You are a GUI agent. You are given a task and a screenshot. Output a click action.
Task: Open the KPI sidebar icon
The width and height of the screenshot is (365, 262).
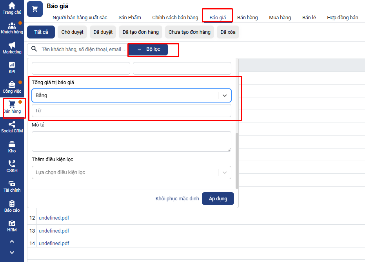click(x=12, y=65)
